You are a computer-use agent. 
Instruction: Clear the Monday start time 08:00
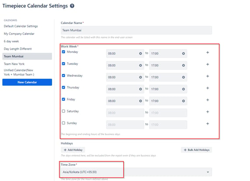click(140, 54)
